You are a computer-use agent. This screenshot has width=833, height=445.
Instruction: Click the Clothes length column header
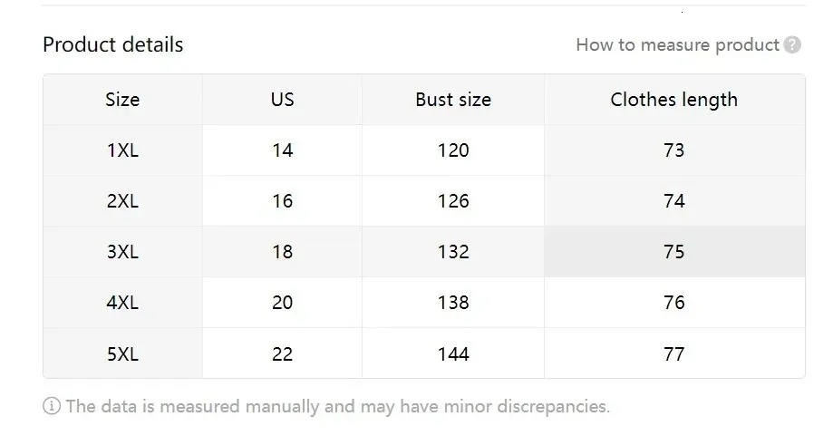(x=673, y=100)
